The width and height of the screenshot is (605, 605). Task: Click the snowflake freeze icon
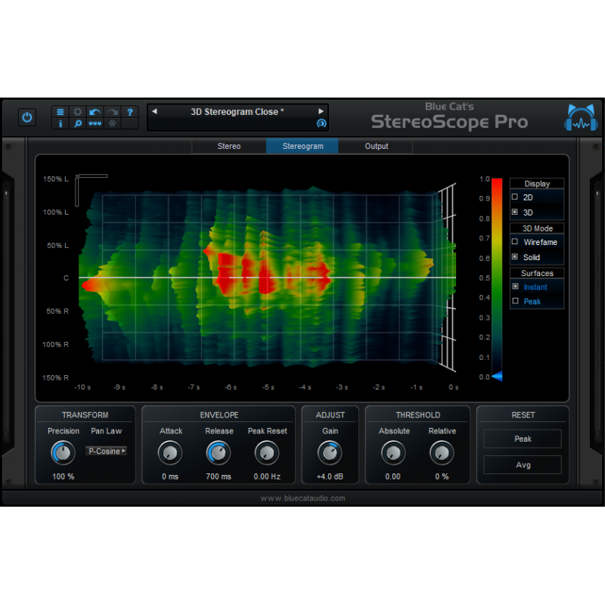coord(110,123)
